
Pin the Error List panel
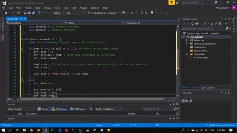(174, 104)
